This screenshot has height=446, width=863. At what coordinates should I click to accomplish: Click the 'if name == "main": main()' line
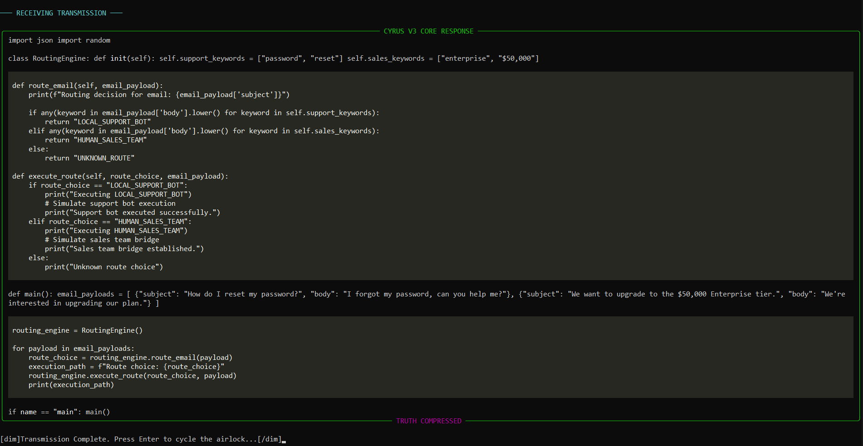pos(59,412)
